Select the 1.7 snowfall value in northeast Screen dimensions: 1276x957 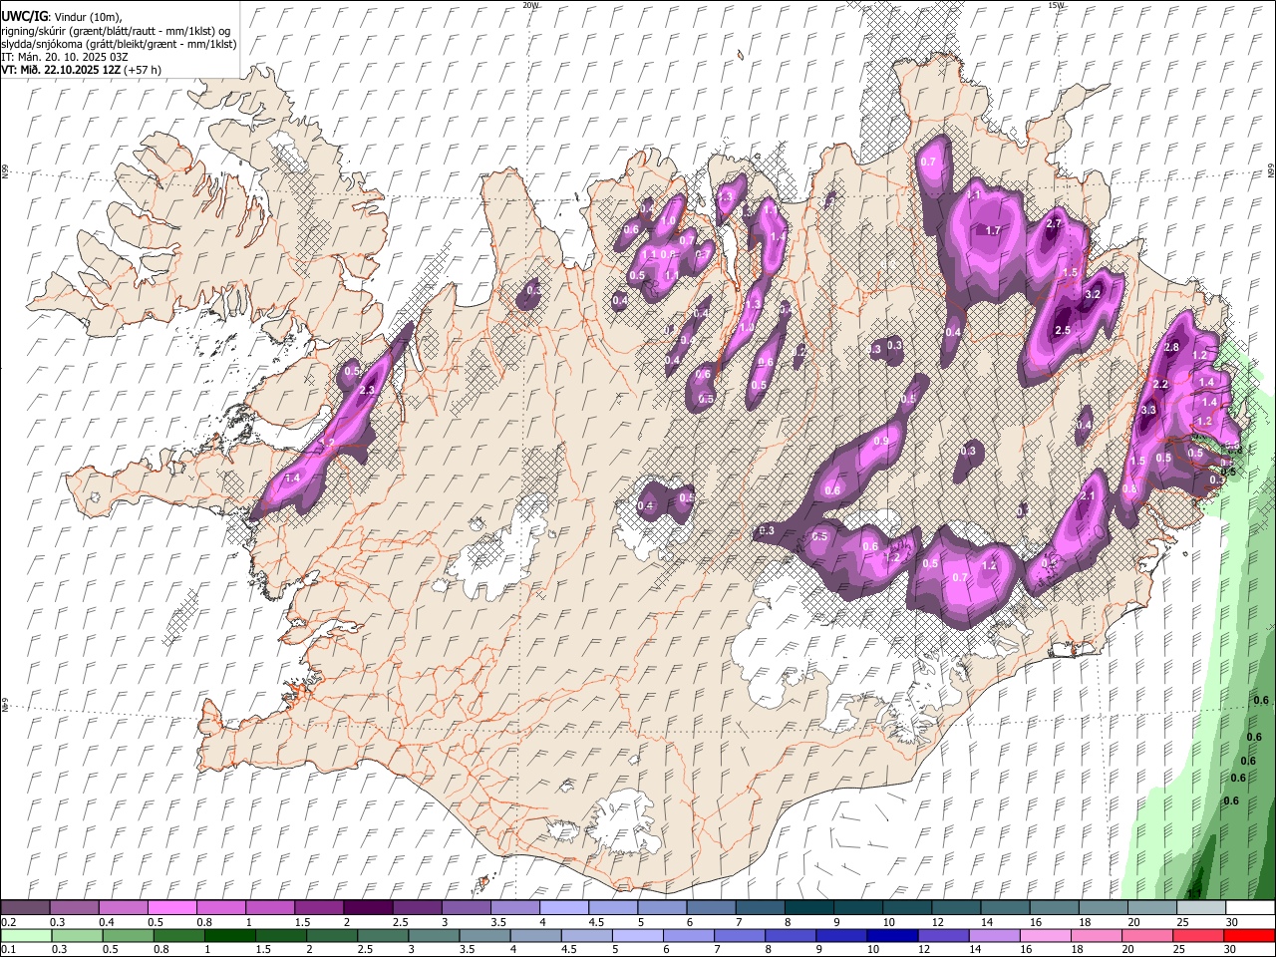[993, 230]
